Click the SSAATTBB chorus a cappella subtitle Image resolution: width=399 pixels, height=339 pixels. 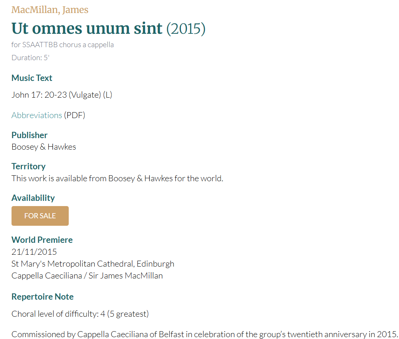coord(62,45)
